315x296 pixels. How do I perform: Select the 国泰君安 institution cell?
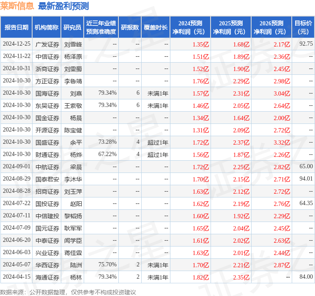pyautogui.click(x=47, y=179)
